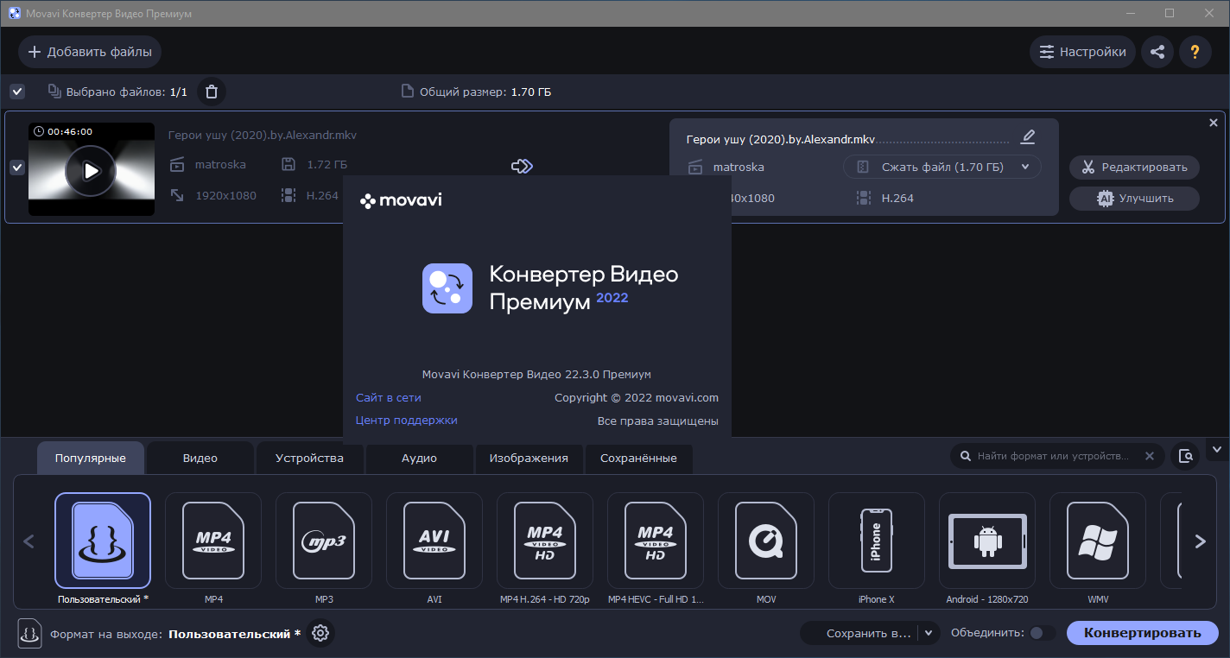Click the Общий размер: 1.70 ГБ label
The image size is (1230, 658).
[x=485, y=92]
